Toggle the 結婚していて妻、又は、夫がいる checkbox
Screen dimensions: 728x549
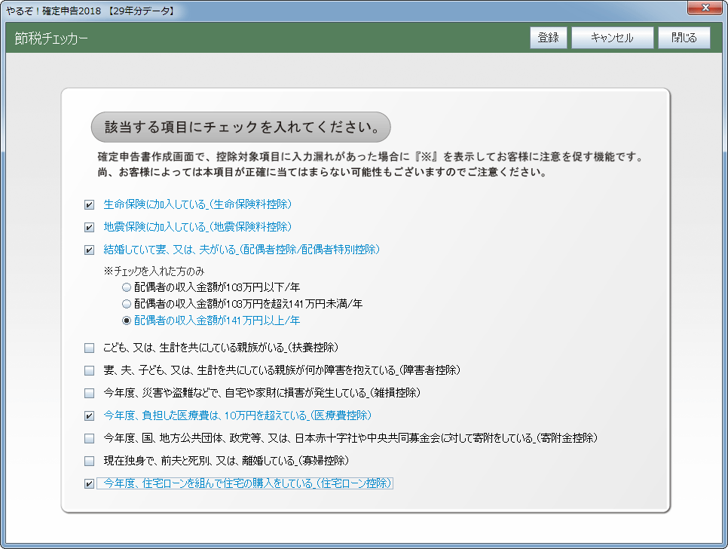tap(89, 250)
